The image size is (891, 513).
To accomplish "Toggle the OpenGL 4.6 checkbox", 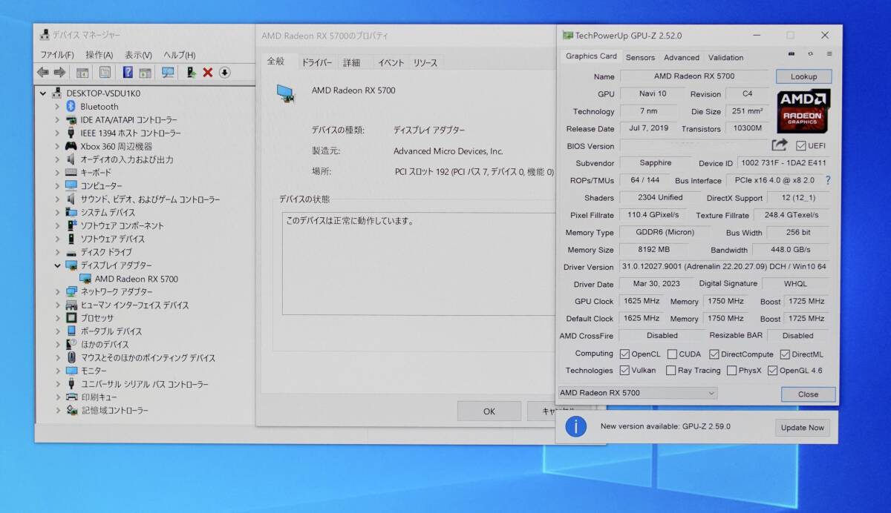I will 772,371.
